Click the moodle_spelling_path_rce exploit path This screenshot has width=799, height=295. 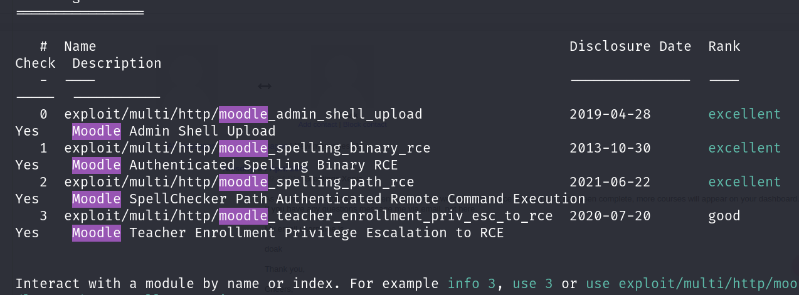(239, 182)
